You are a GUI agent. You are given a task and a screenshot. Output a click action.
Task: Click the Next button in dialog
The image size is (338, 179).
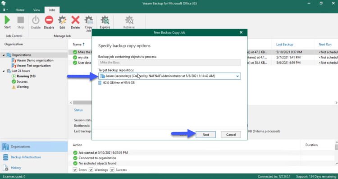[206, 134]
